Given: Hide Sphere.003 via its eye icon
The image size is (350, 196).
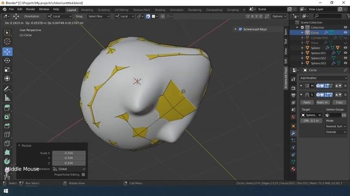Looking at the screenshot, I should [345, 63].
